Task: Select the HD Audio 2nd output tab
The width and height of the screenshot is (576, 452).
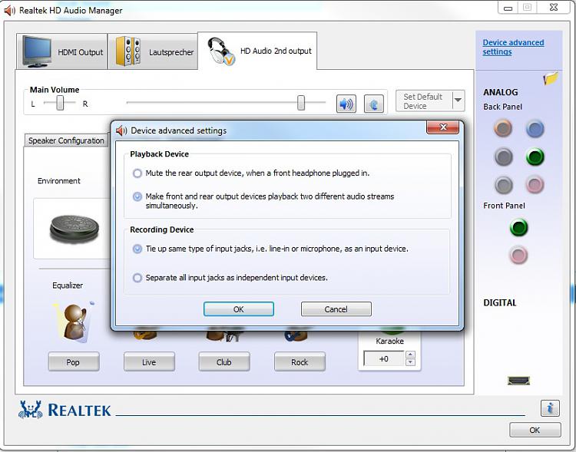Action: click(257, 51)
